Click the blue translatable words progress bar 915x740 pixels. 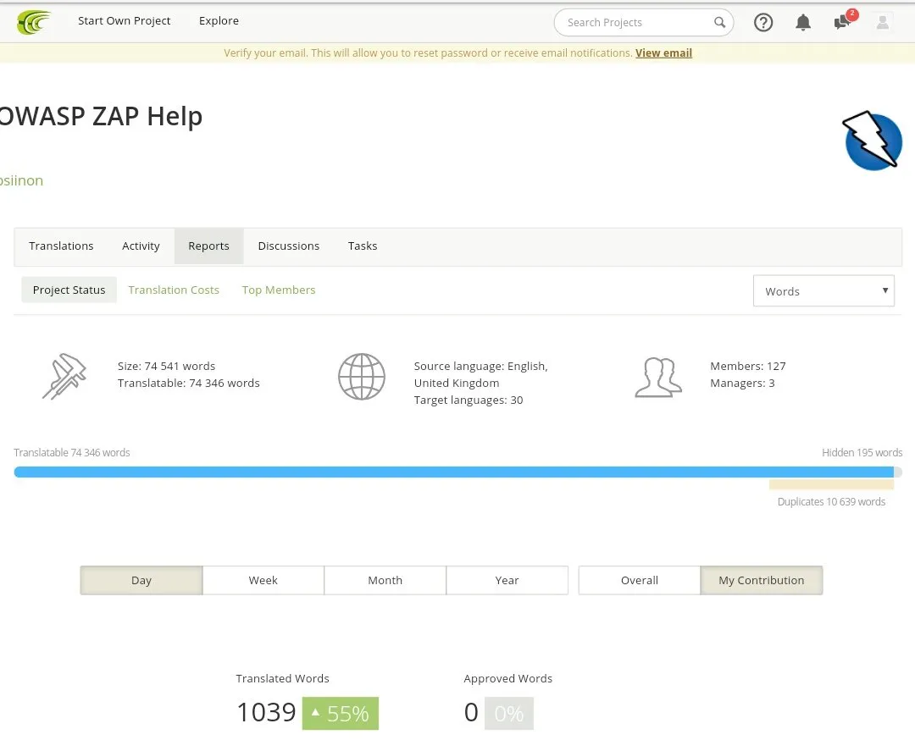(454, 472)
